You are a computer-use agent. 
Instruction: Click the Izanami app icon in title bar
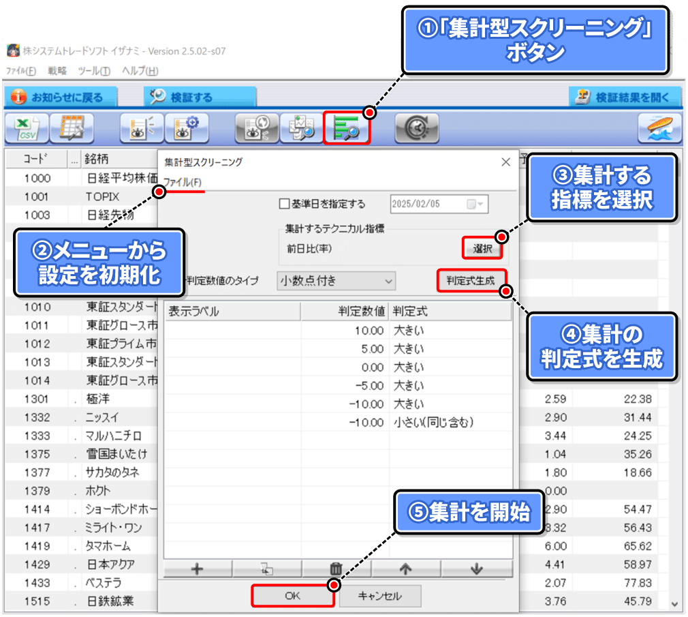pyautogui.click(x=13, y=50)
